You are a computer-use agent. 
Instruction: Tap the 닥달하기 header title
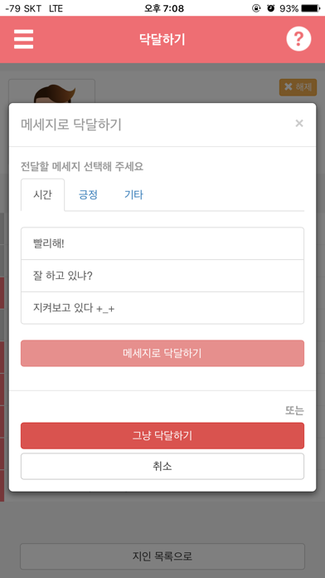pyautogui.click(x=162, y=39)
